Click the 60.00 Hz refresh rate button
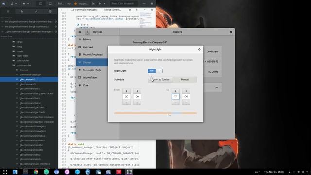 [x=213, y=72]
